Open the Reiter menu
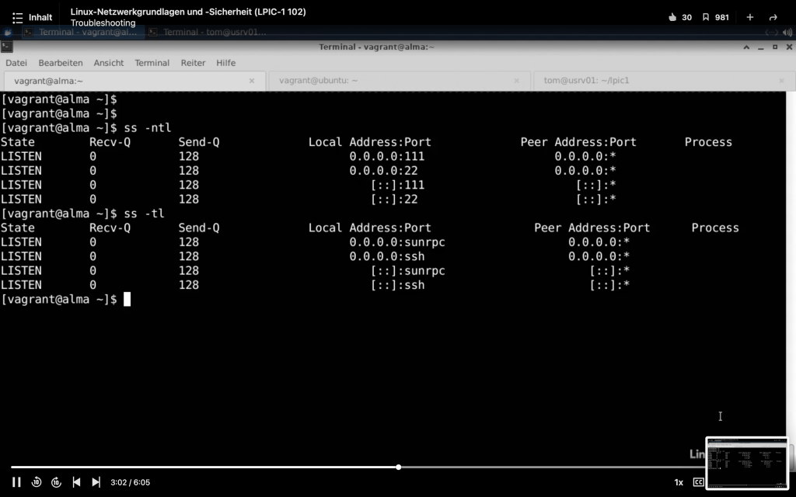The height and width of the screenshot is (497, 796). point(193,63)
